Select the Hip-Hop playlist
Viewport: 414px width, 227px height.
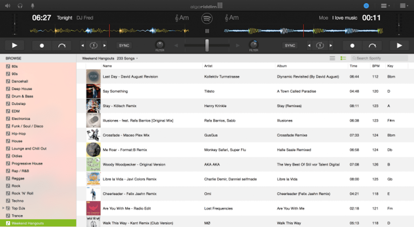38,134
